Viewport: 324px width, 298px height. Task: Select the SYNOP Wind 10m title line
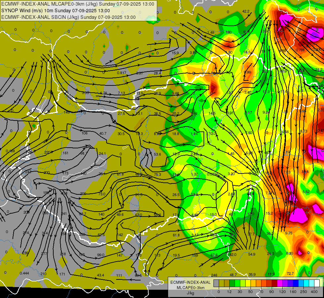56,11
